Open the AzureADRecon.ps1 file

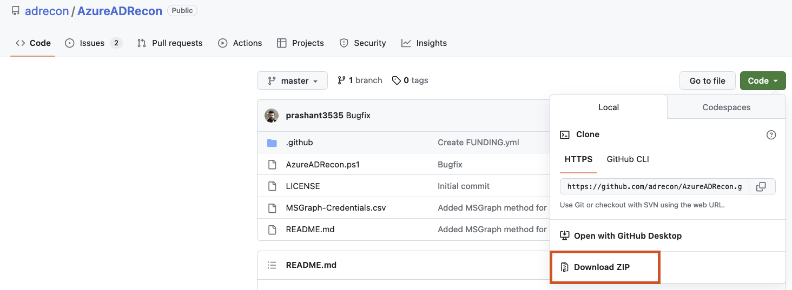click(322, 165)
